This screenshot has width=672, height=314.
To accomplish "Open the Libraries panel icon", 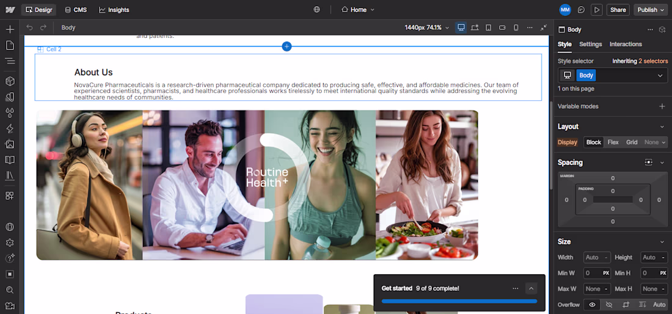I will click(x=10, y=176).
